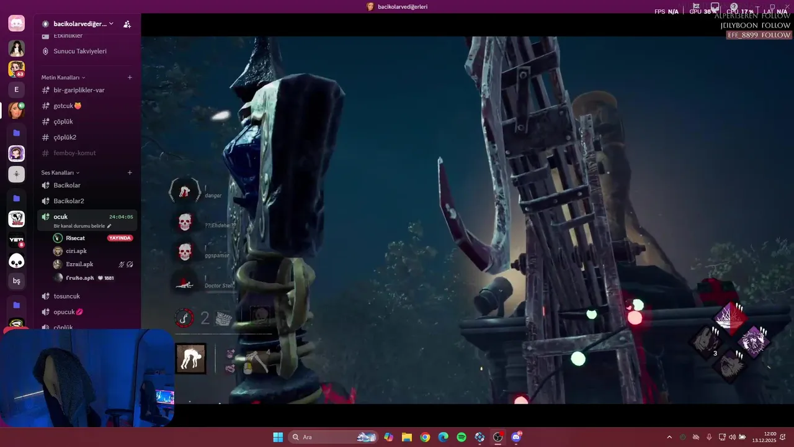Open the first blue folder in server list
794x447 pixels.
17,133
